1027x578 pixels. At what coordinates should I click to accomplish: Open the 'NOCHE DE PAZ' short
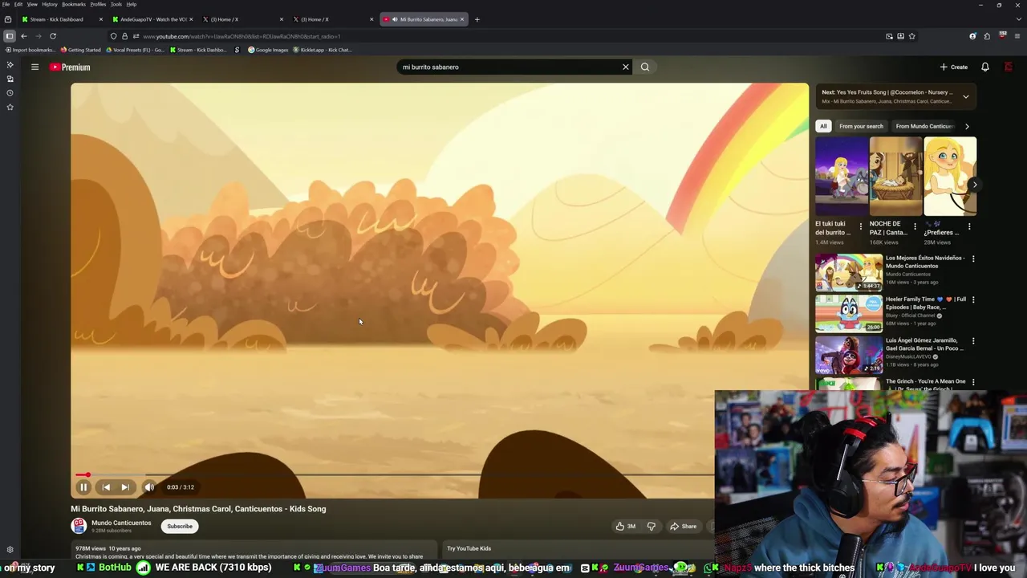coord(895,177)
